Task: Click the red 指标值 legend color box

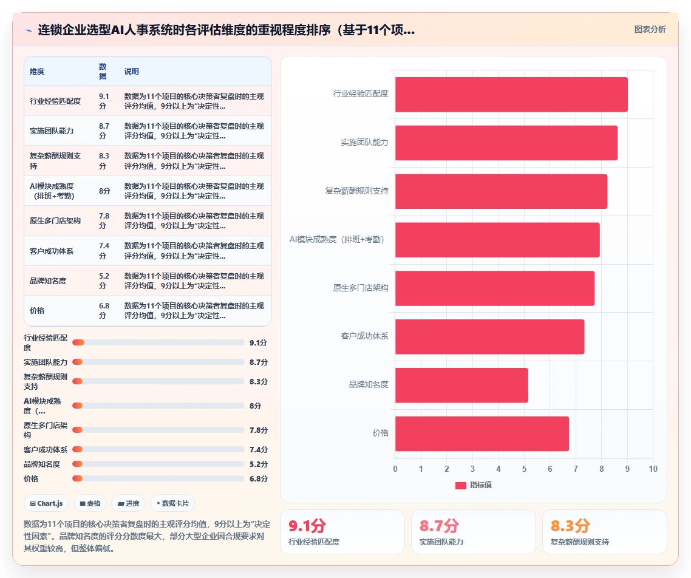Action: (460, 486)
